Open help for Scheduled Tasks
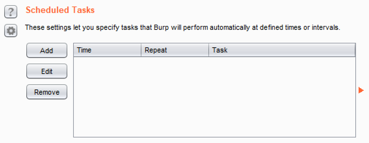Screen dimensions: 369x143 11,12
